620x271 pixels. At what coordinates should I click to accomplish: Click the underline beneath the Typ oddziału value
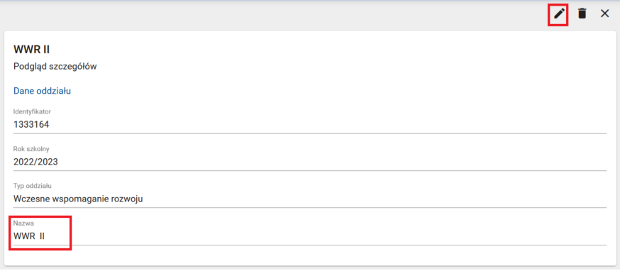(x=310, y=207)
